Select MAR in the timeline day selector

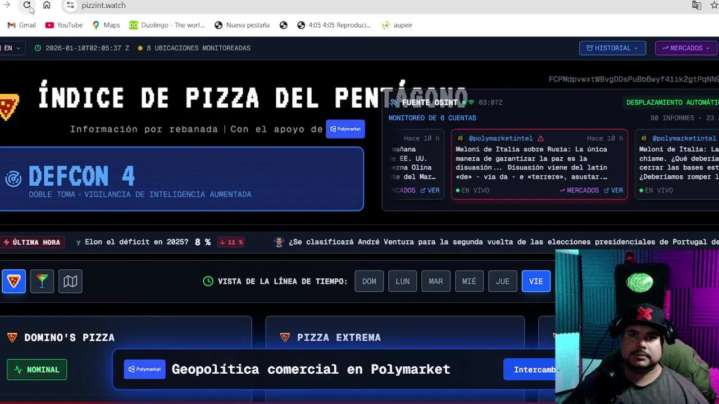(x=436, y=281)
